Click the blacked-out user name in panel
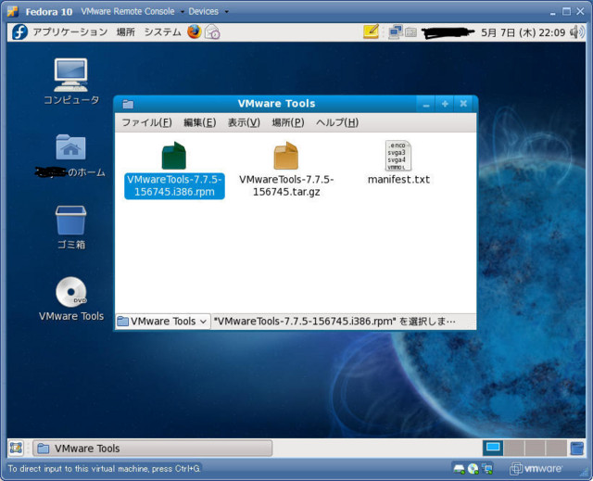The width and height of the screenshot is (593, 481). [x=448, y=32]
